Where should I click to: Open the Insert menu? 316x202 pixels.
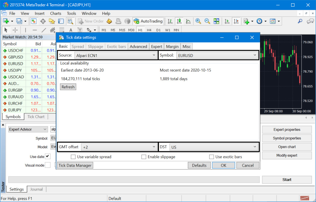[x=39, y=14]
